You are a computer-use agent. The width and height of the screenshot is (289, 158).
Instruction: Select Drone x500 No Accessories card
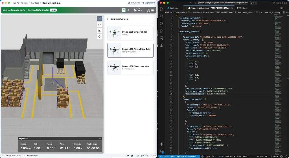[130, 67]
